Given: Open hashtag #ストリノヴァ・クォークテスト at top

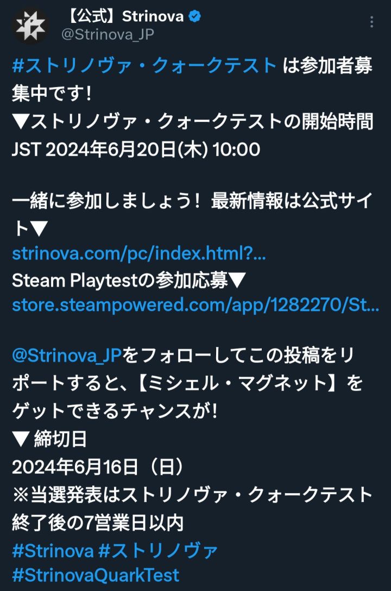Looking at the screenshot, I should (x=145, y=66).
